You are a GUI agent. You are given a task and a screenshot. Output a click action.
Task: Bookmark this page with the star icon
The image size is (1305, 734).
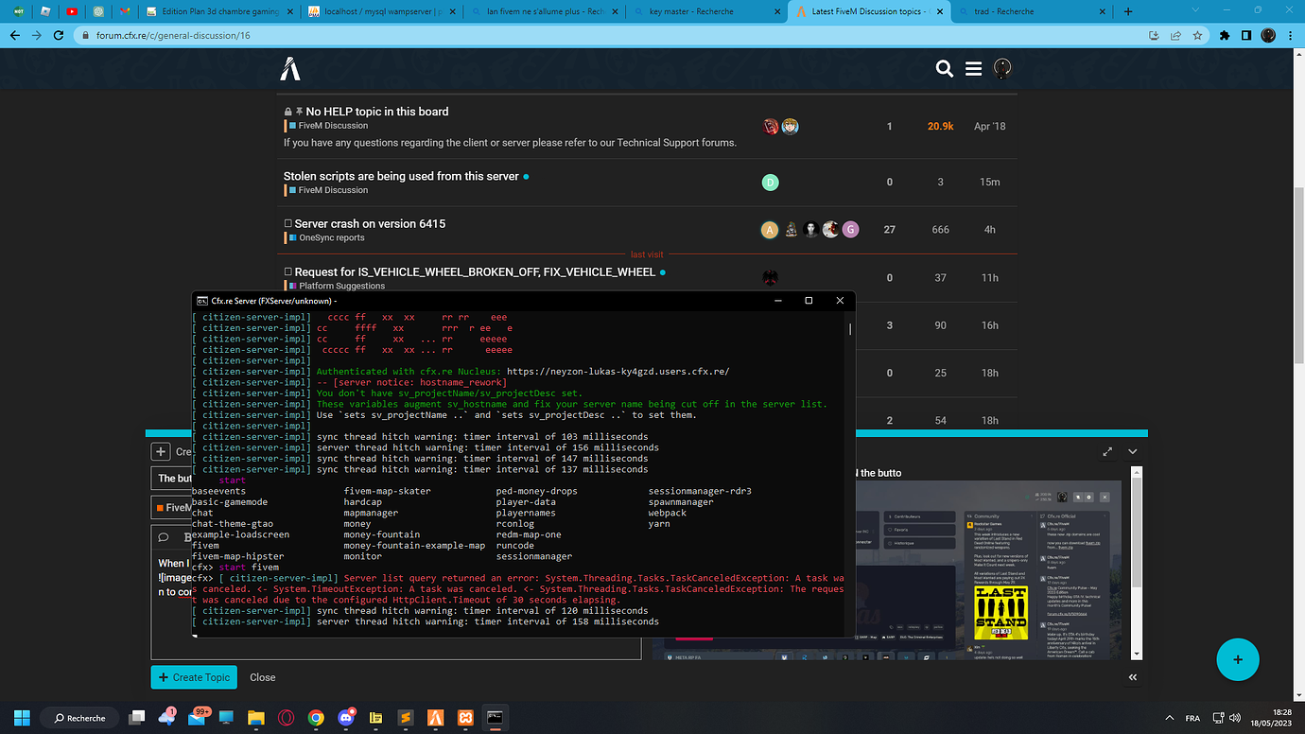tap(1198, 35)
